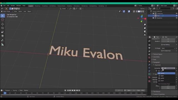The image size is (178, 100).
Task: Choose the Move tool
Action: [x=3, y=24]
